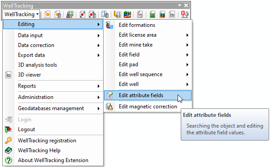Select Edit magnetic correction

(x=148, y=107)
